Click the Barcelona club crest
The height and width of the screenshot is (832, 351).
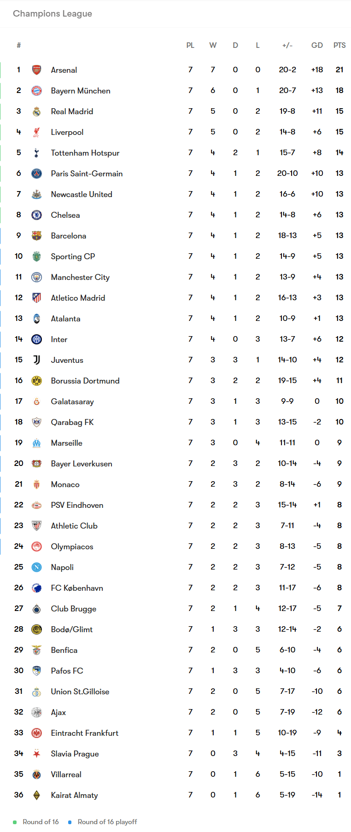[37, 236]
